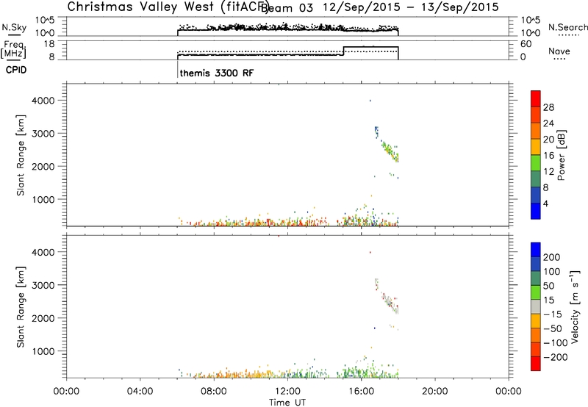Pick the gray −15 to 15 velocity colorbar segment

(x=536, y=307)
